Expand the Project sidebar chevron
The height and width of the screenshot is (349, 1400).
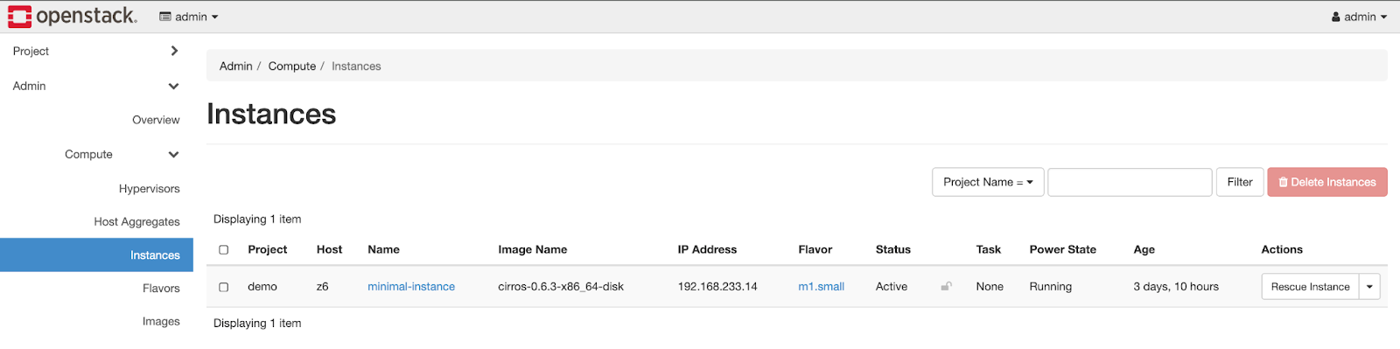pos(174,51)
